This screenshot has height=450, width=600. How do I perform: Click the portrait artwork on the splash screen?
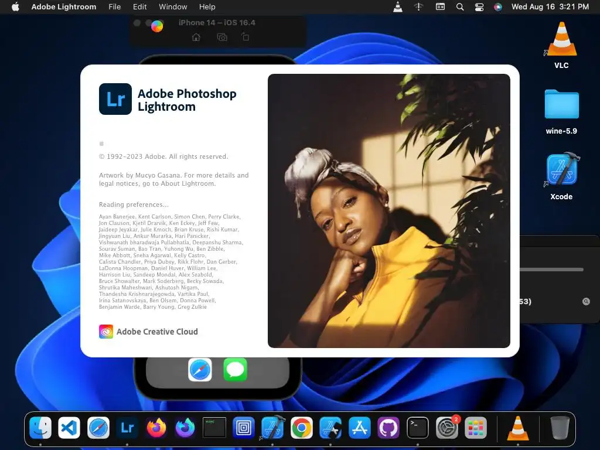tap(389, 211)
